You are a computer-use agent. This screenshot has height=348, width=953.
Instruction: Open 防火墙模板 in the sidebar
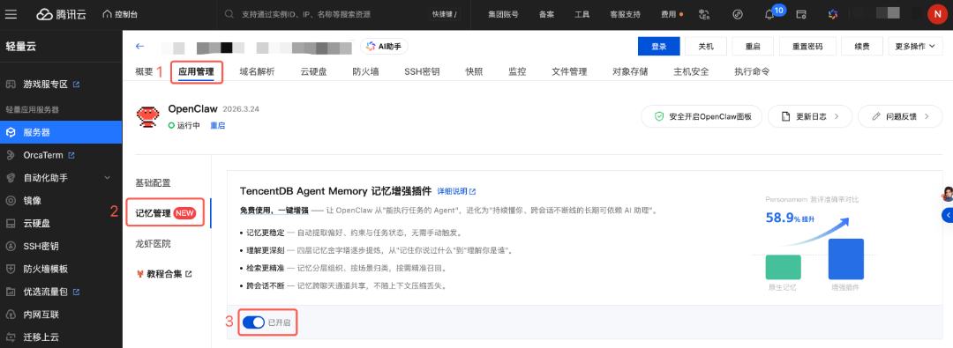pyautogui.click(x=46, y=269)
